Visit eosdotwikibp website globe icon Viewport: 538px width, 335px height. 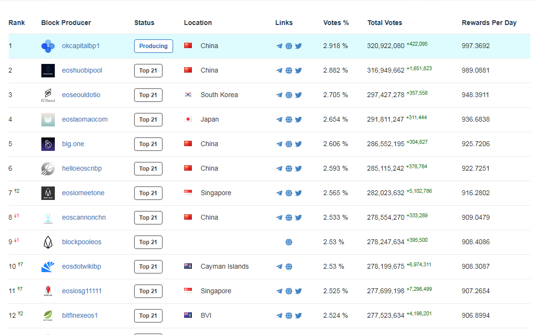(289, 267)
